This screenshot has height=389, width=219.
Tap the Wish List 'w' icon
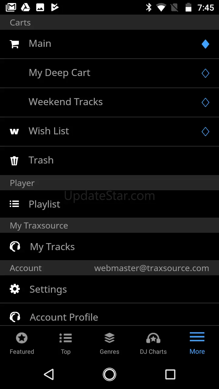(x=14, y=132)
